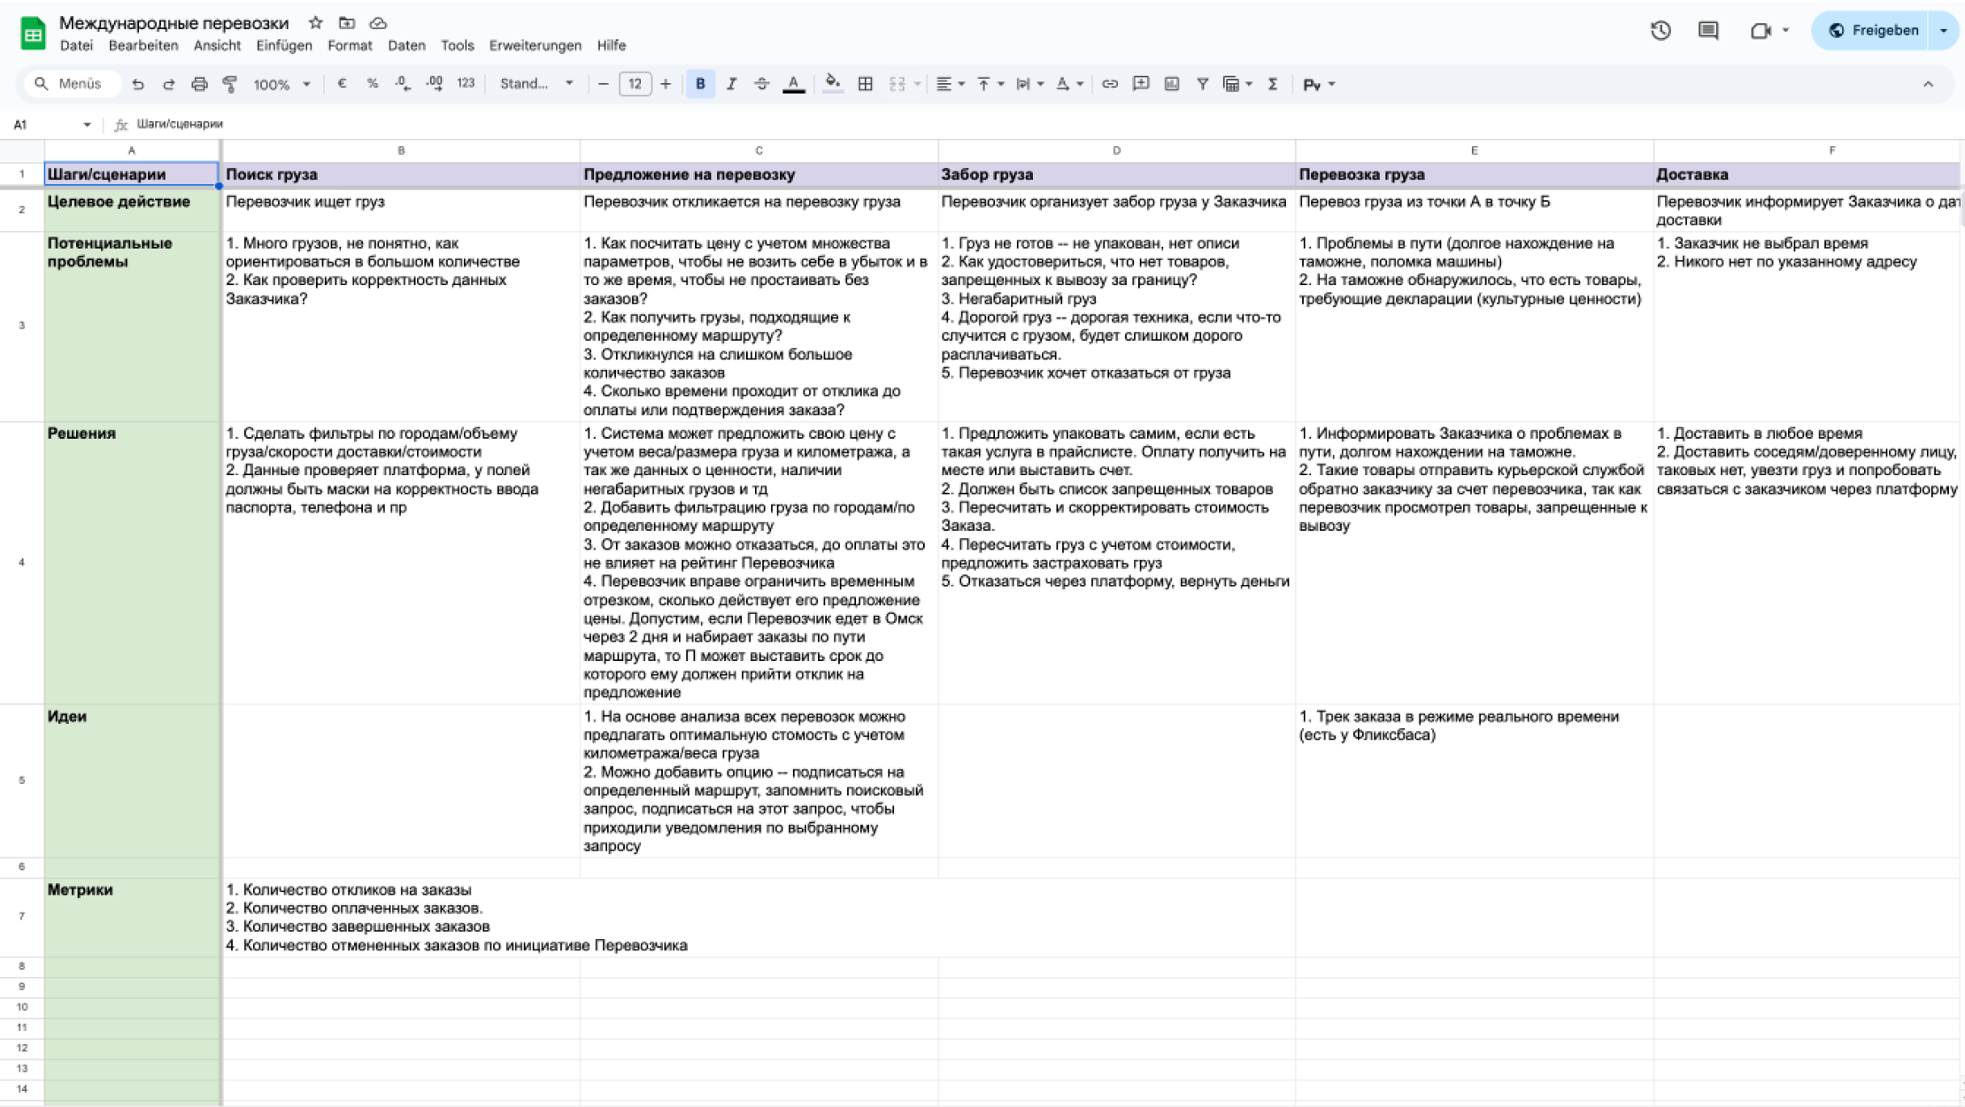Click the print icon
Image resolution: width=1965 pixels, height=1107 pixels.
tap(199, 84)
